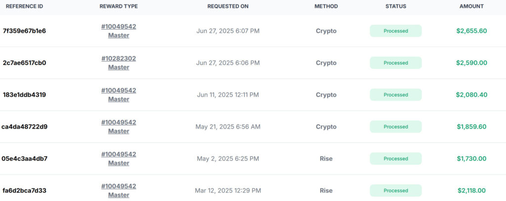Open reward link in Mar 12 row
This screenshot has height=201, width=506.
[x=119, y=190]
